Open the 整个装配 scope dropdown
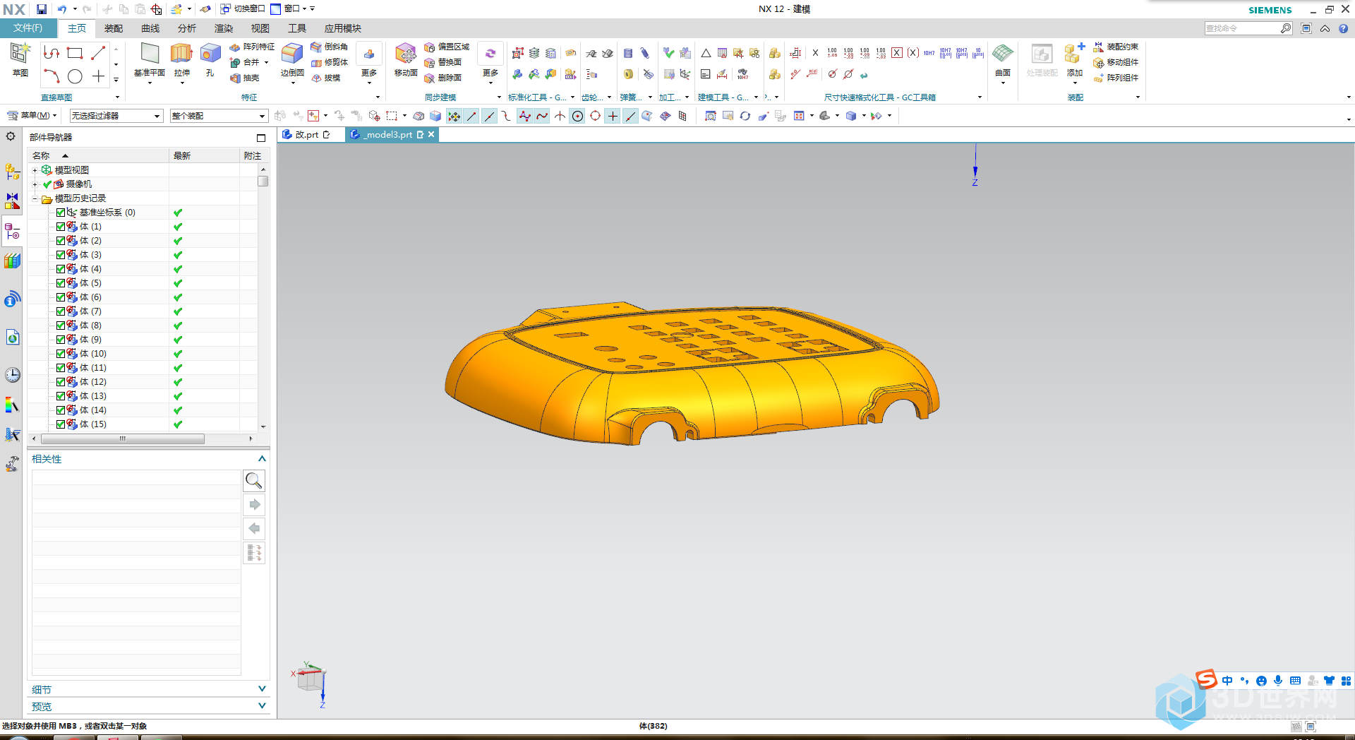 pyautogui.click(x=219, y=116)
